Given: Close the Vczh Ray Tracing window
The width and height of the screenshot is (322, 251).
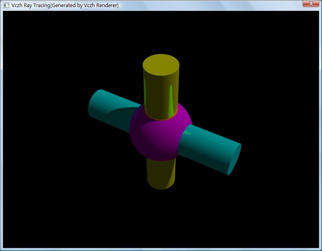Looking at the screenshot, I should [x=311, y=4].
